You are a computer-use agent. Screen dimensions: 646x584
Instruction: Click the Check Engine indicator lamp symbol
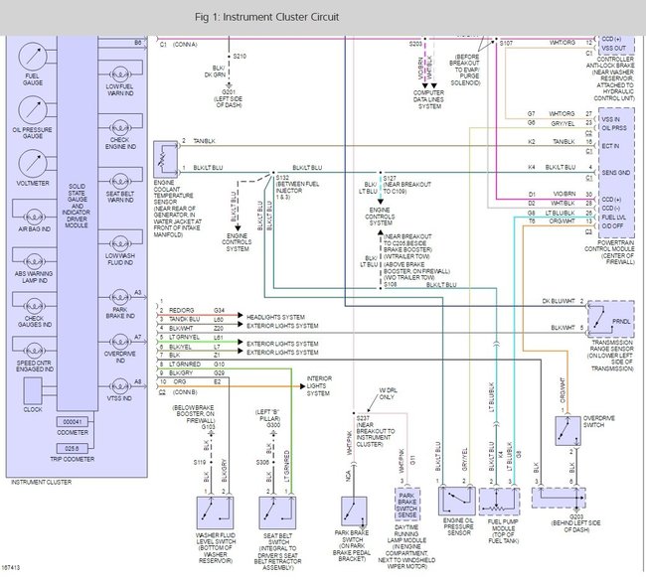[x=120, y=128]
